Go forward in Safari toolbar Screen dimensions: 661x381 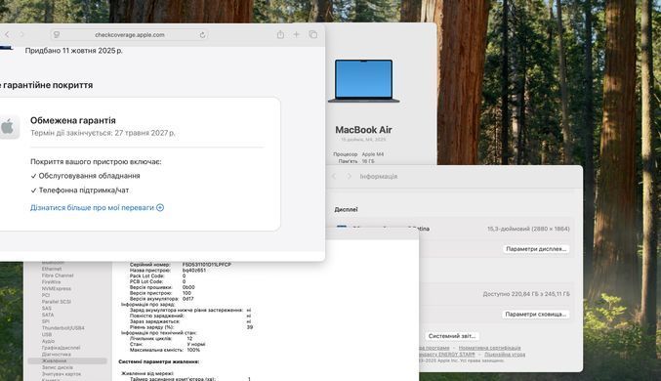click(x=21, y=34)
